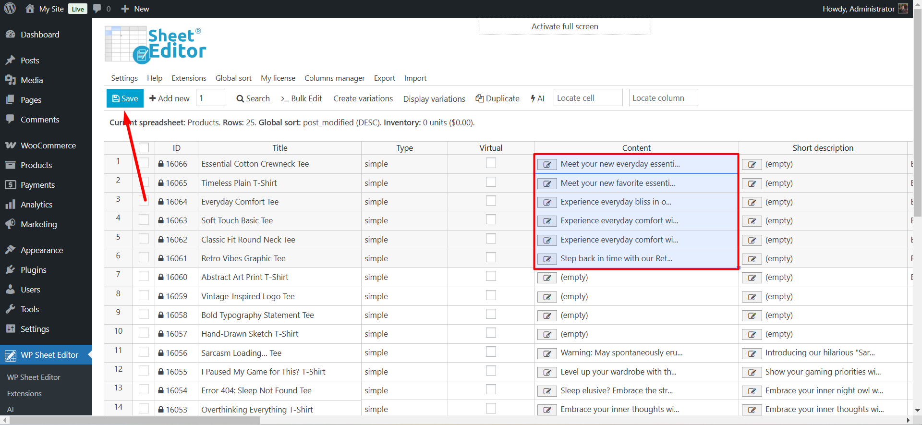Select row checkbox for Retro Vibes Graphic Tee
The width and height of the screenshot is (922, 425).
[x=144, y=257]
